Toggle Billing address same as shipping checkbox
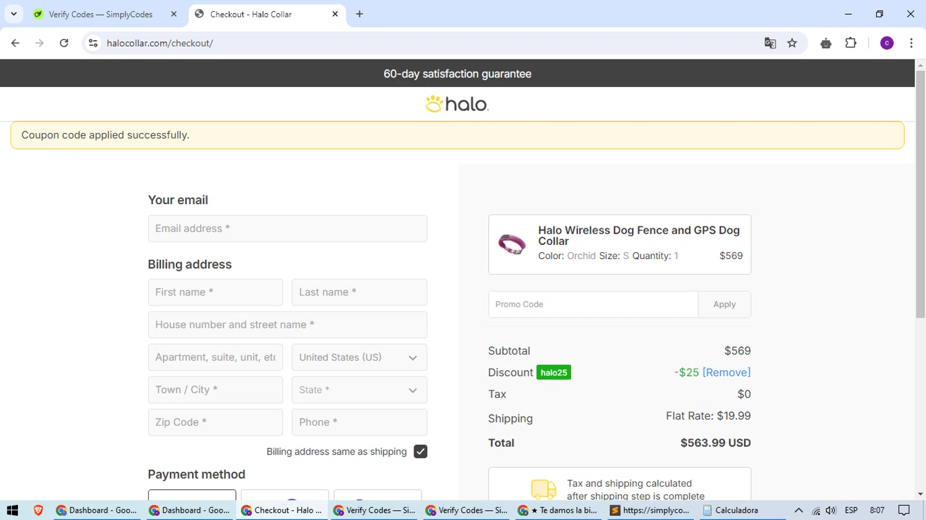The height and width of the screenshot is (520, 926). point(420,452)
